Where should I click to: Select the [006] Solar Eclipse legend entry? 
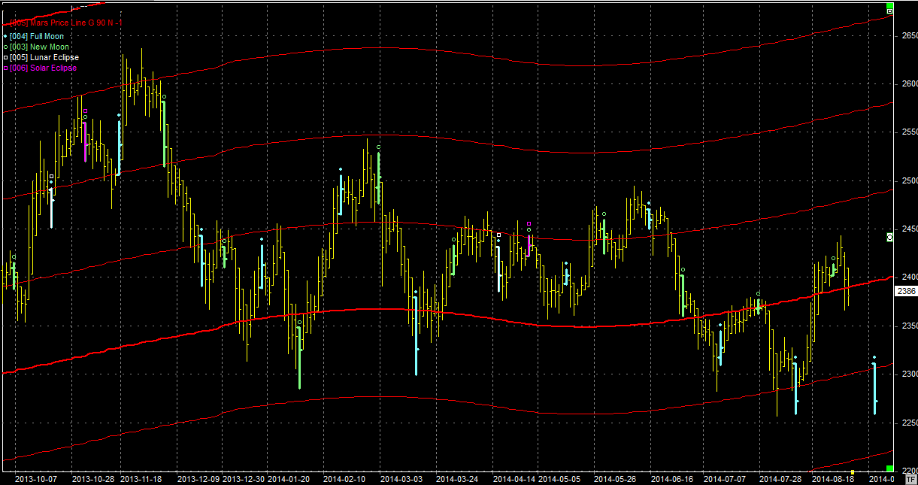[x=40, y=68]
